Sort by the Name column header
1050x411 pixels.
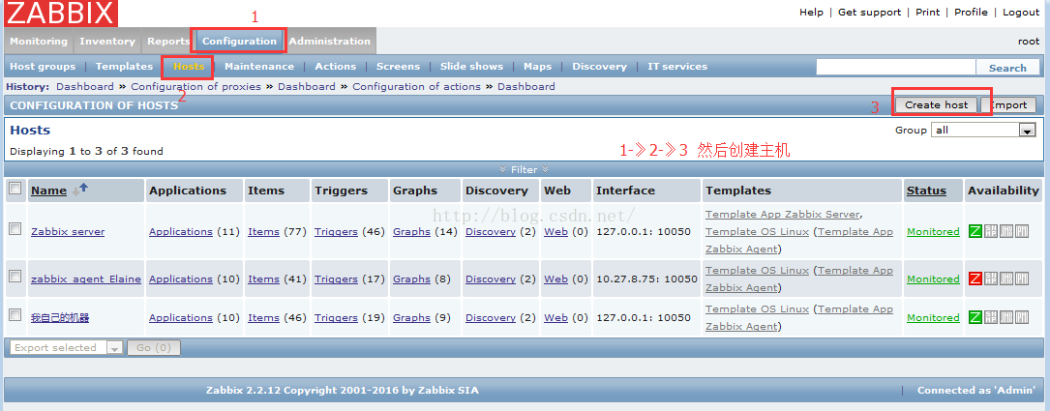tap(49, 191)
